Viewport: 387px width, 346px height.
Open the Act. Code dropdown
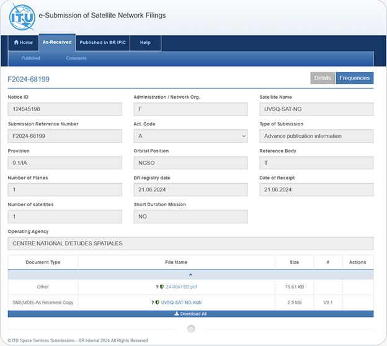[x=190, y=136]
